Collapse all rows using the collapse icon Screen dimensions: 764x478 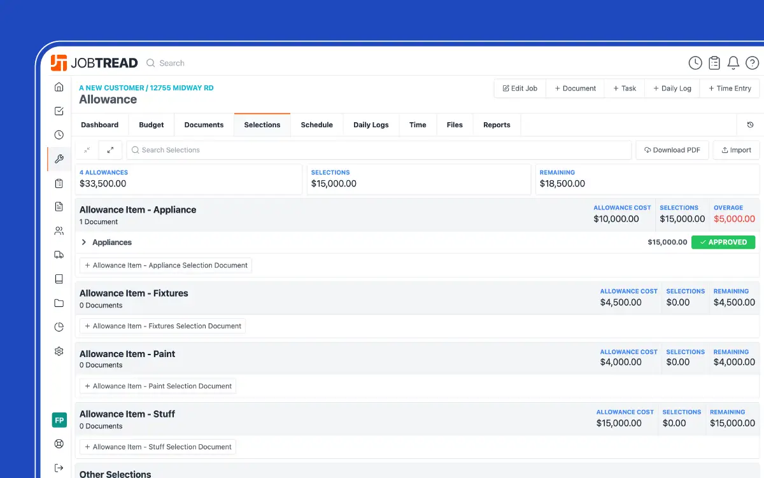coord(87,150)
